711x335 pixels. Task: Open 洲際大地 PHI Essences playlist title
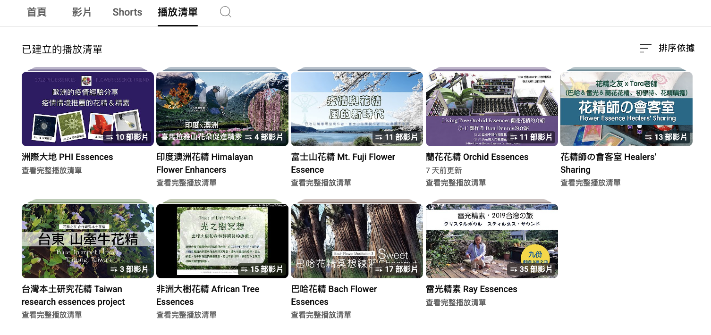[x=68, y=157]
